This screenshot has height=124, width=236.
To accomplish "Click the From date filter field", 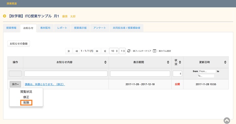I will point(207,71).
